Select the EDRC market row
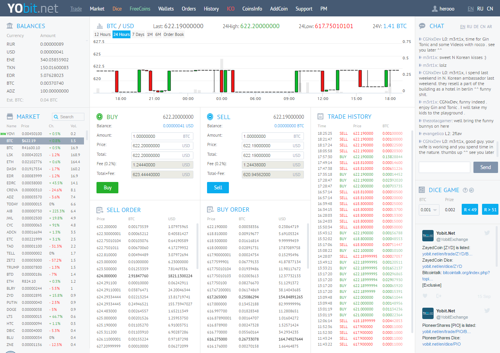Screen dimensions: 500x353 42,183
